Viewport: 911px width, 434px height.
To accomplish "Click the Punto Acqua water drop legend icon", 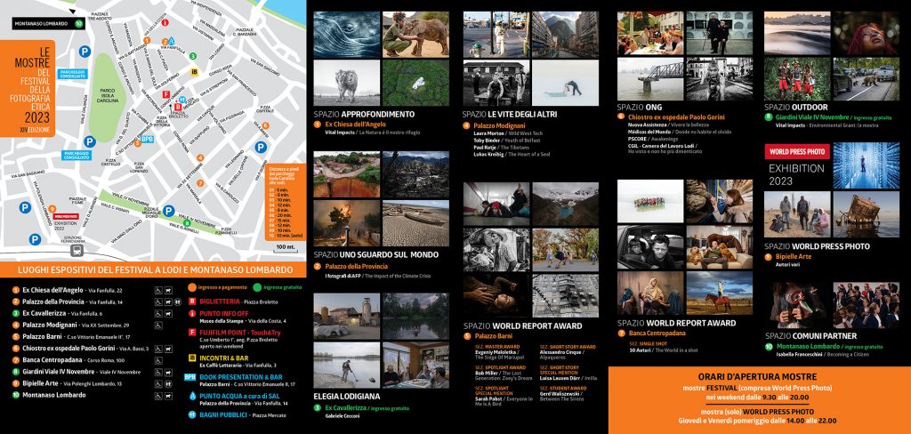I will (x=192, y=397).
